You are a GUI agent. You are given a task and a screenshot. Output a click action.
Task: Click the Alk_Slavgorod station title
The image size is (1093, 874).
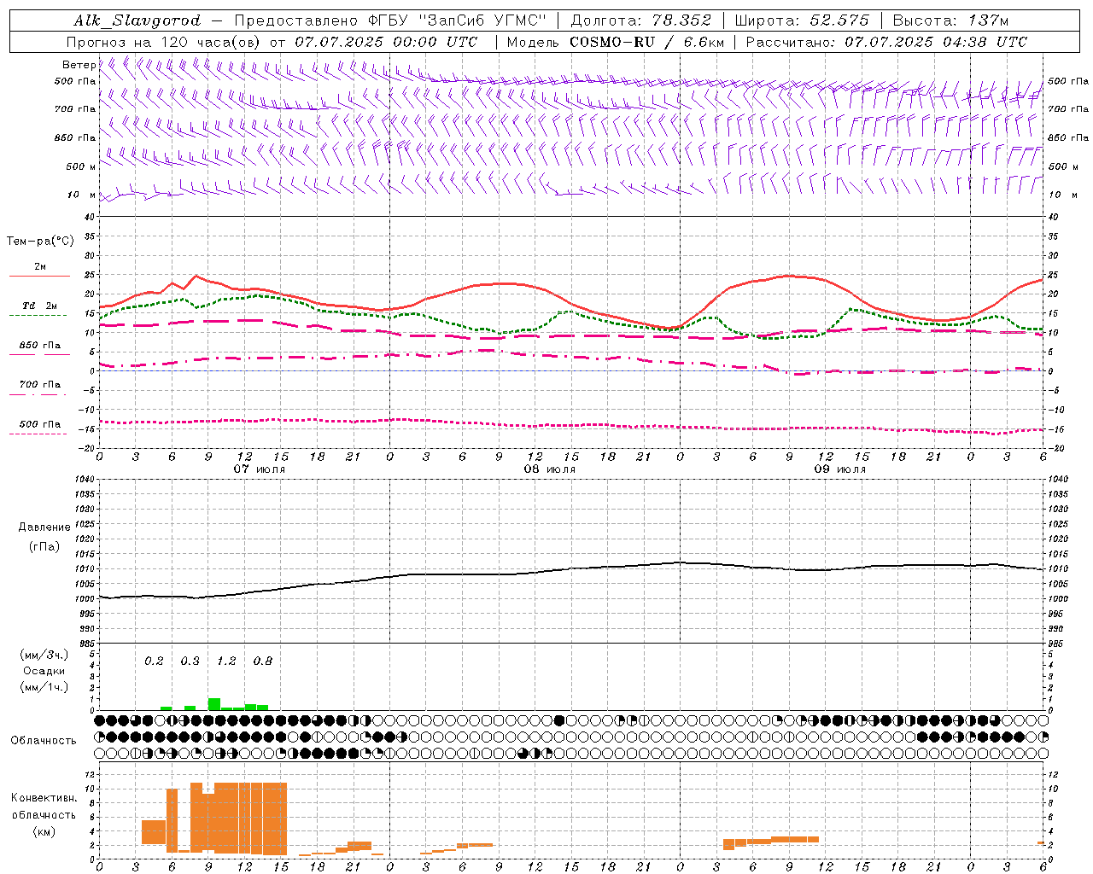click(137, 20)
